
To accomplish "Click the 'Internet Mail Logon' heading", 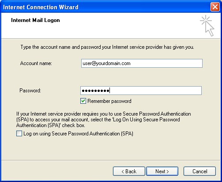I will pyautogui.click(x=35, y=20).
